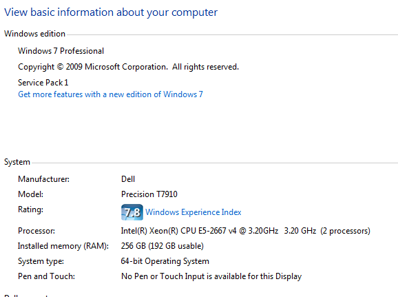Screen dimensions: 398x297
Task: Click the 'Precision T7910' model value
Action: click(x=149, y=194)
